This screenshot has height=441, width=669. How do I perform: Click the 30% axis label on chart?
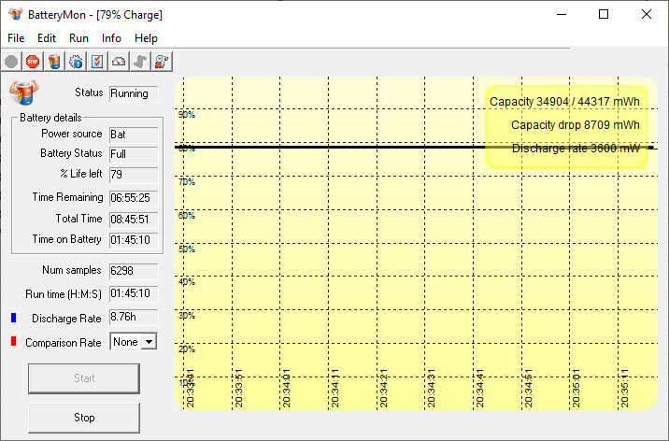click(x=187, y=316)
